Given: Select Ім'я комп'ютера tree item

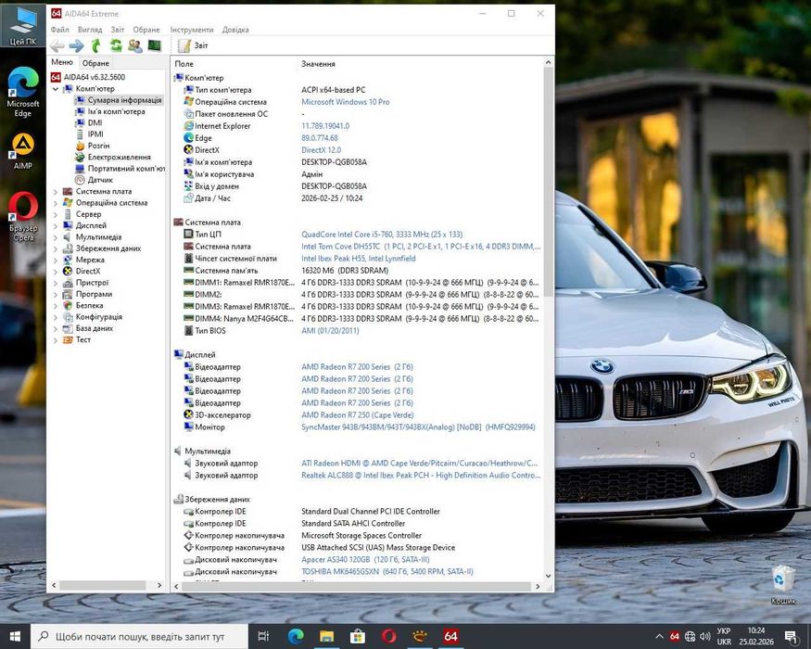Looking at the screenshot, I should [117, 111].
